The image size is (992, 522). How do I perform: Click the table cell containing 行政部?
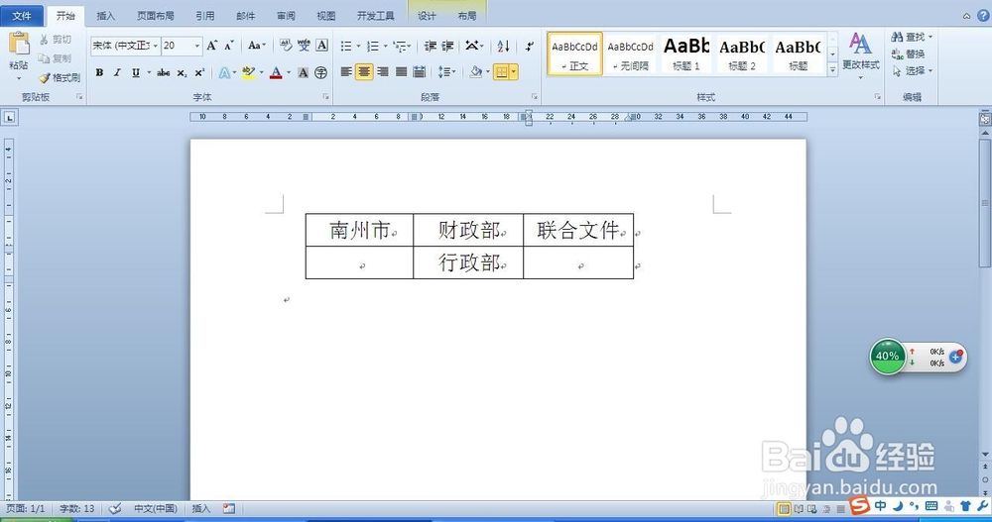468,262
